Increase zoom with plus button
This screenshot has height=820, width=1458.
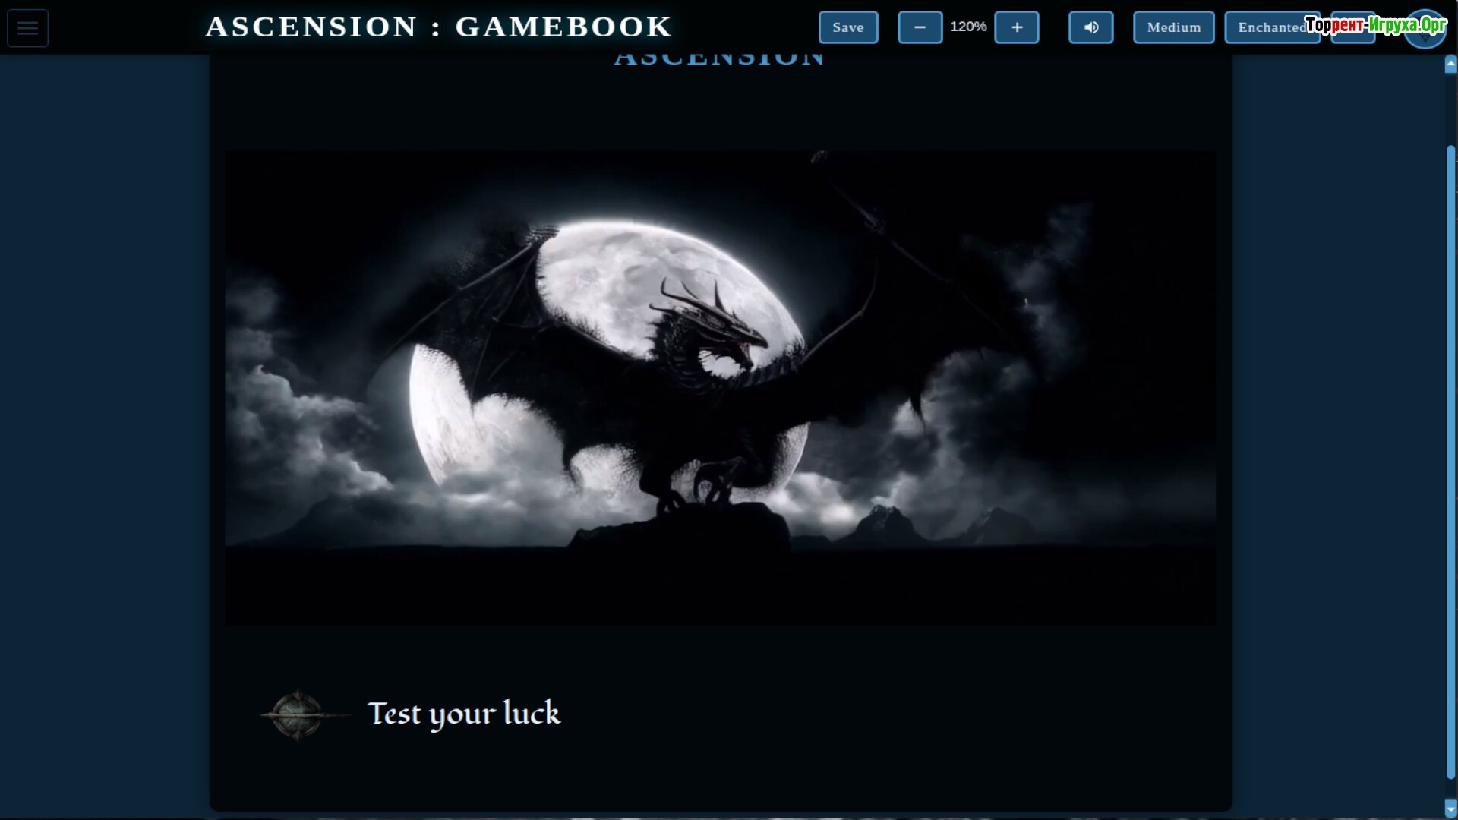[1017, 27]
